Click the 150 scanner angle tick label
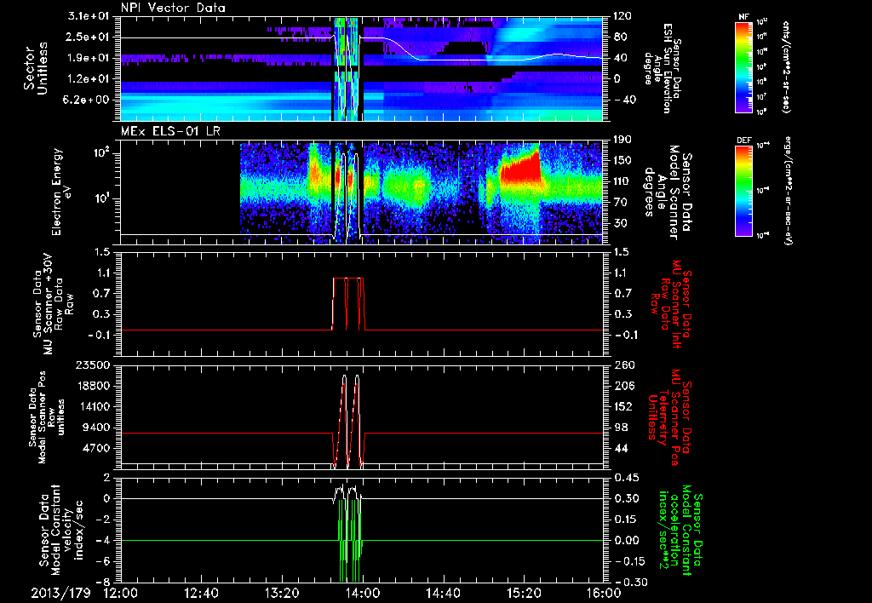 (x=622, y=161)
